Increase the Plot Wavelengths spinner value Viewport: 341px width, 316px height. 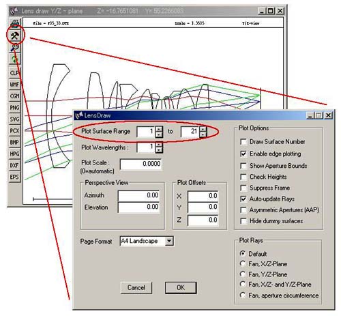159,145
